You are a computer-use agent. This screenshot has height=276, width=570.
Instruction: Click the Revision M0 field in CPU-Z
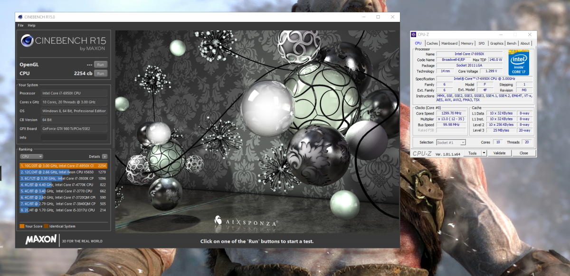pos(523,90)
